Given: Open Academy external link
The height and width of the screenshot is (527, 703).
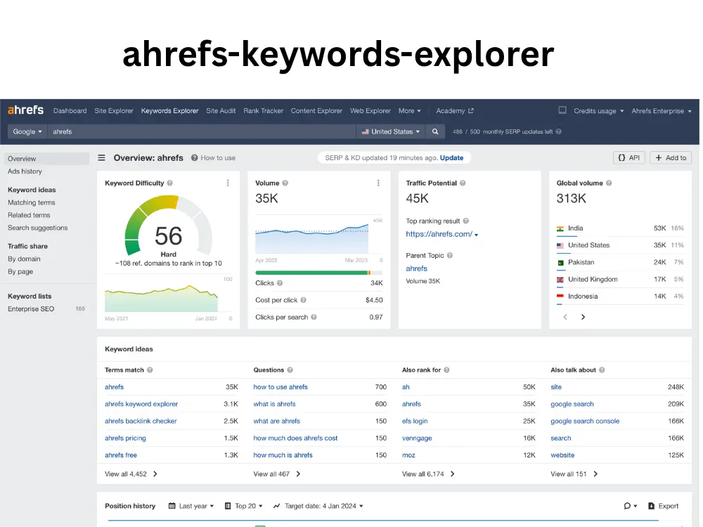Looking at the screenshot, I should tap(455, 111).
